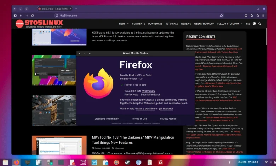Select the 9to5Linux browser tab
Viewport: 276px width, 166px height.
pyautogui.click(x=54, y=9)
